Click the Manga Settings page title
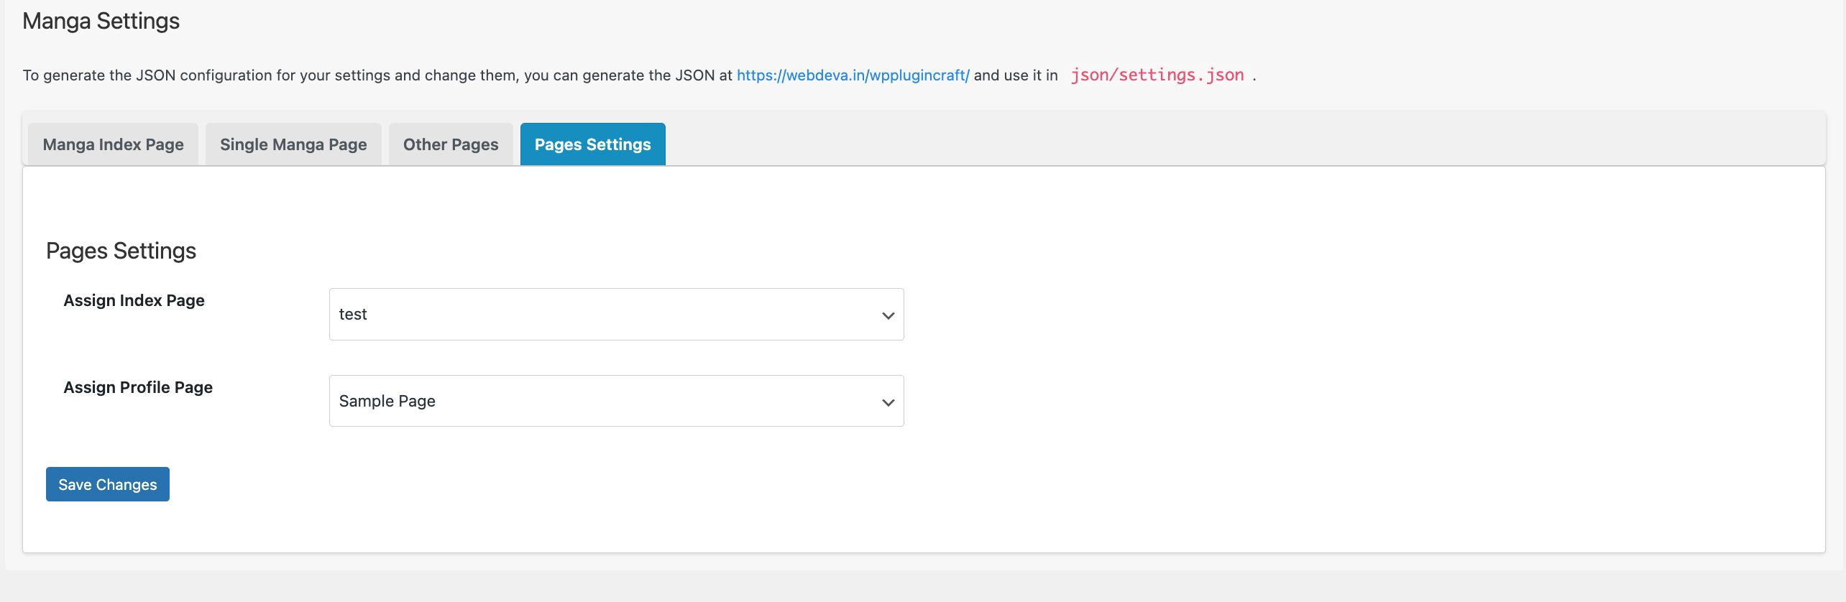The width and height of the screenshot is (1846, 602). [101, 22]
